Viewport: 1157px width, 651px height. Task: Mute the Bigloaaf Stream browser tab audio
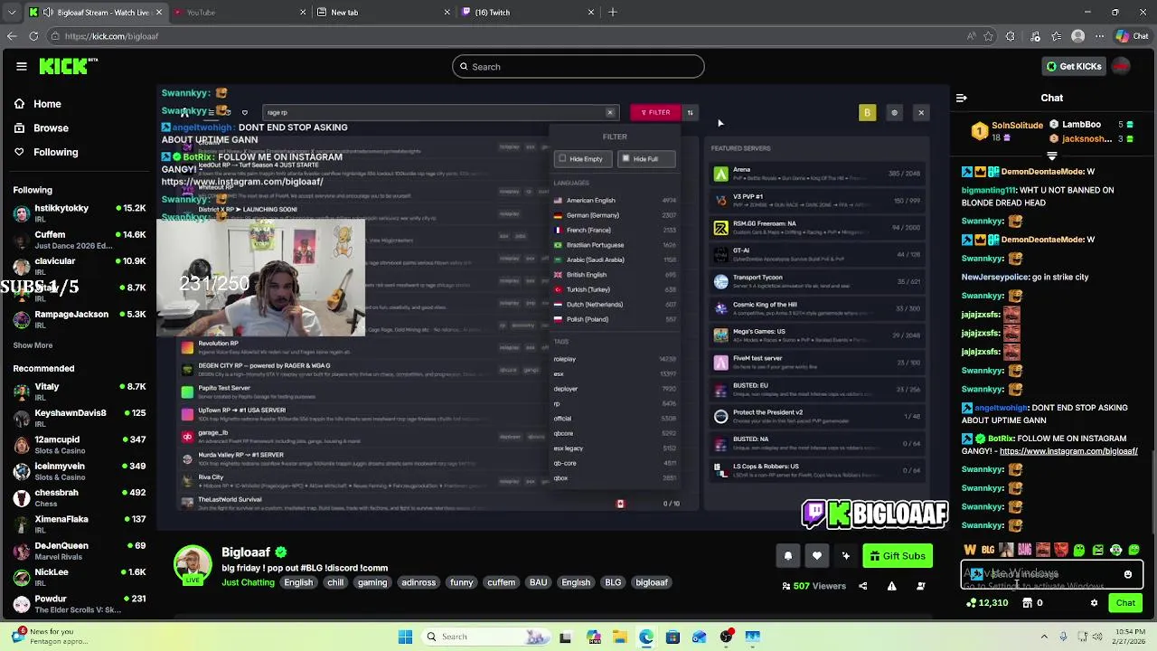(x=48, y=13)
